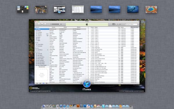Open the search magnifier options

click(x=126, y=24)
